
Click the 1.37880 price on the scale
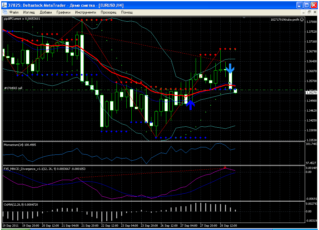click(312, 22)
